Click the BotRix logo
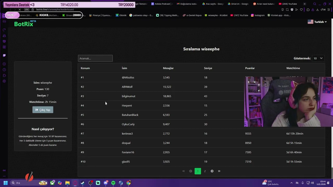Screen dimensions: 333x187 point(25,24)
